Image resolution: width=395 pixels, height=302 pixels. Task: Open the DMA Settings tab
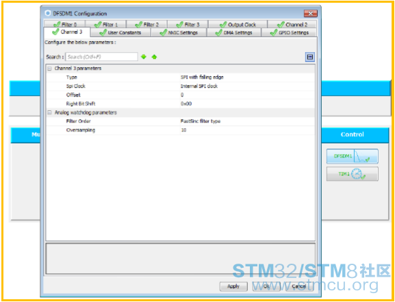(233, 32)
